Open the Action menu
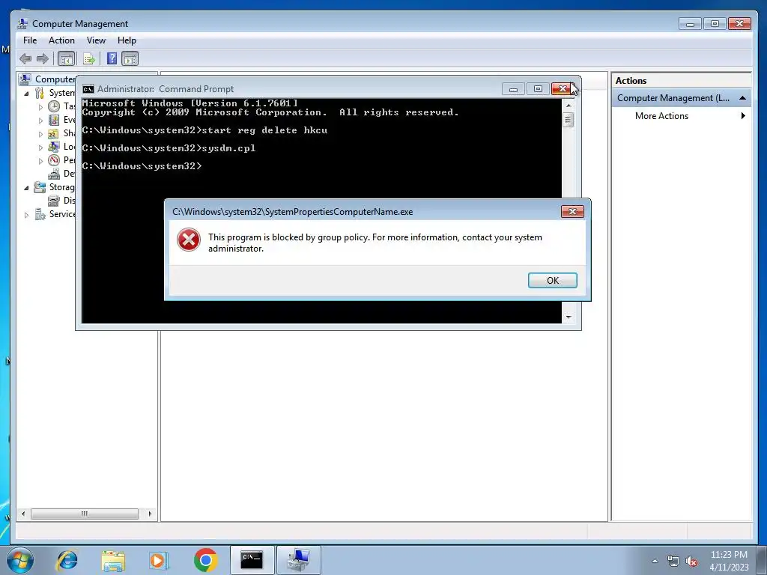 (x=61, y=40)
